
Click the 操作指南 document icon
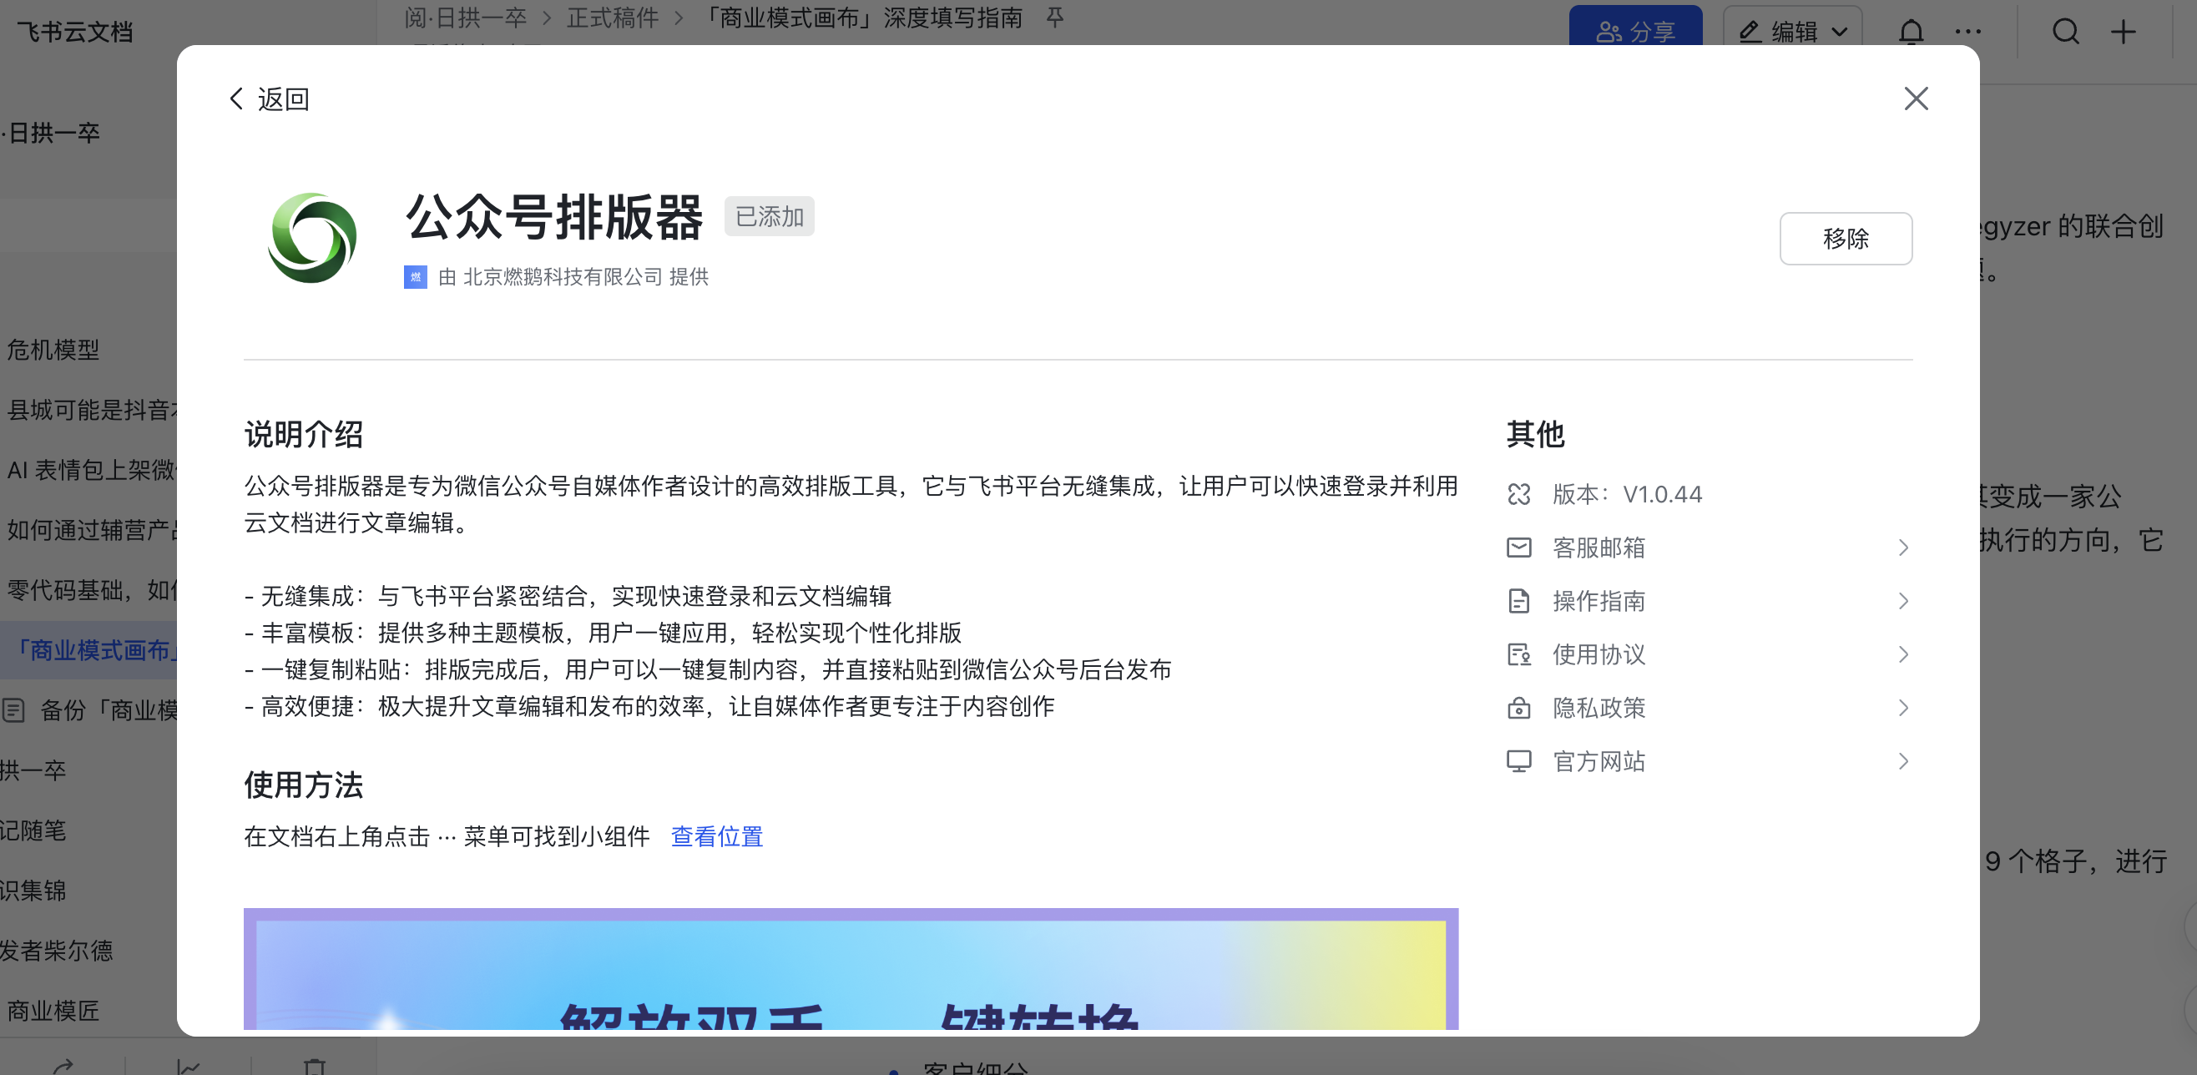(x=1519, y=601)
